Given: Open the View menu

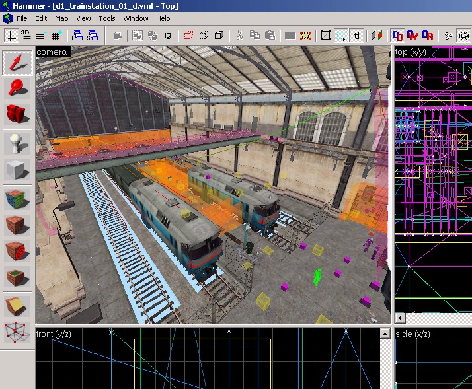Looking at the screenshot, I should click(x=83, y=18).
